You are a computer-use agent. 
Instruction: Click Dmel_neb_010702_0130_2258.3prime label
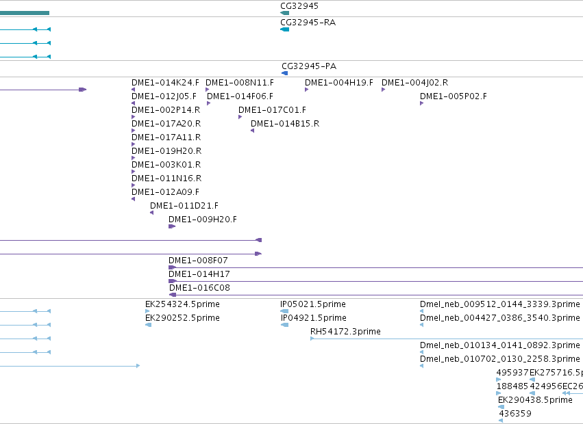[499, 359]
